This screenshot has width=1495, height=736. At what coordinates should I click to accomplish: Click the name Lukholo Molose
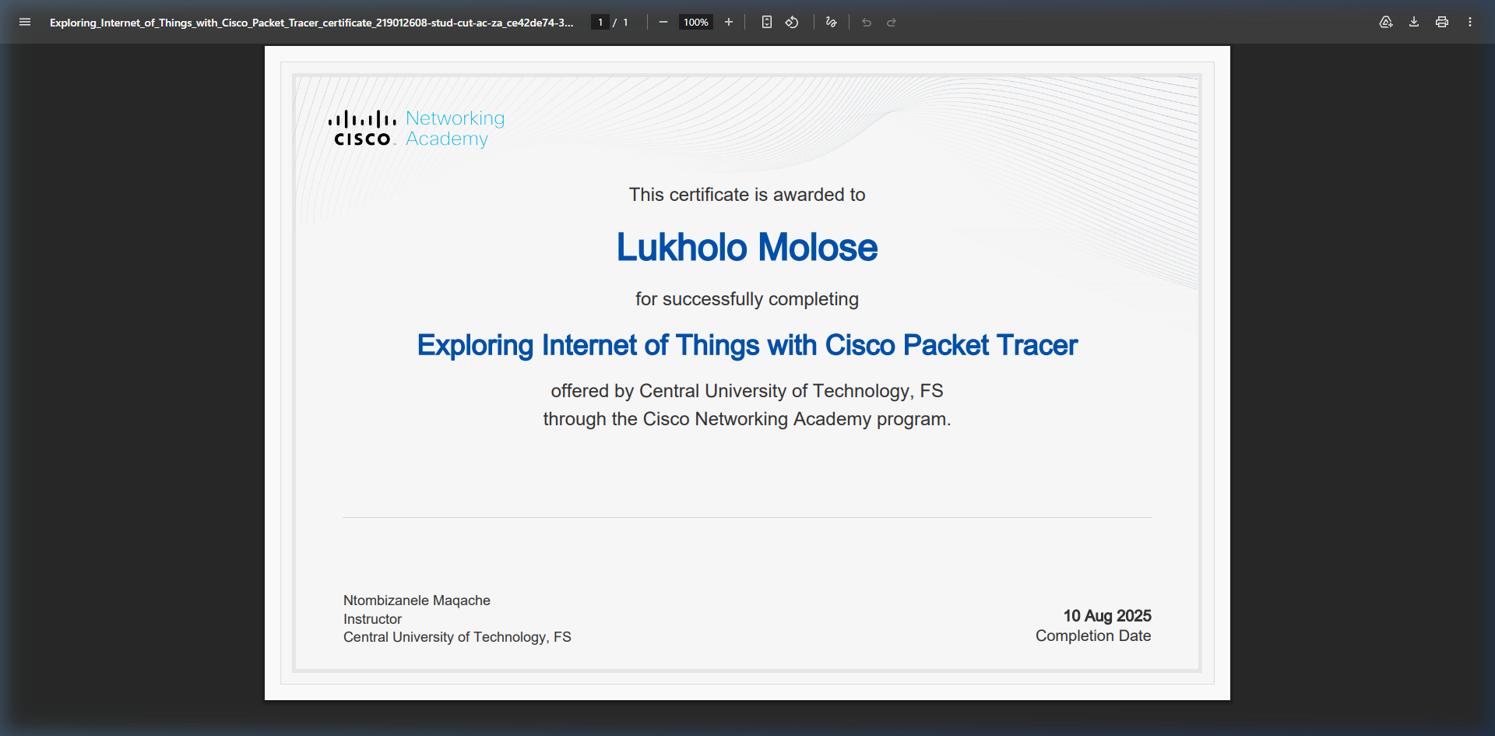[x=747, y=248]
